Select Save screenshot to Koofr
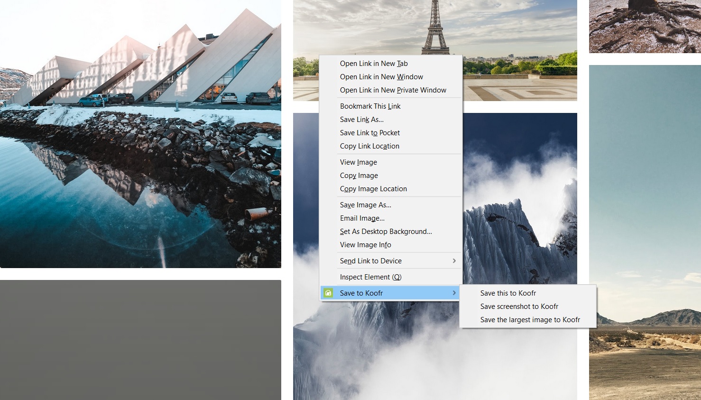 [x=519, y=306]
